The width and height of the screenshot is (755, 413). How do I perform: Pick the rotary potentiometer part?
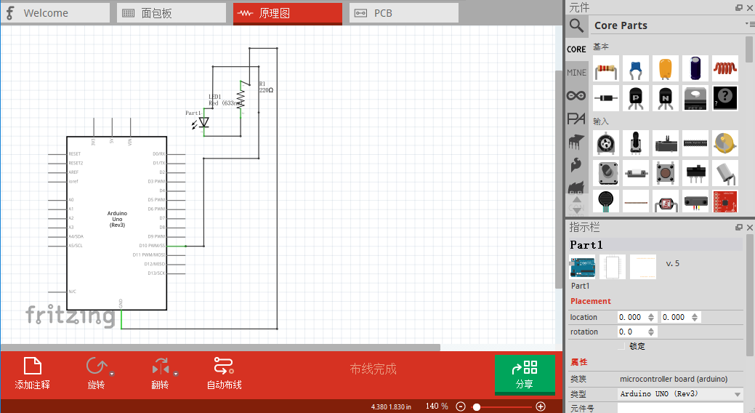pyautogui.click(x=606, y=143)
